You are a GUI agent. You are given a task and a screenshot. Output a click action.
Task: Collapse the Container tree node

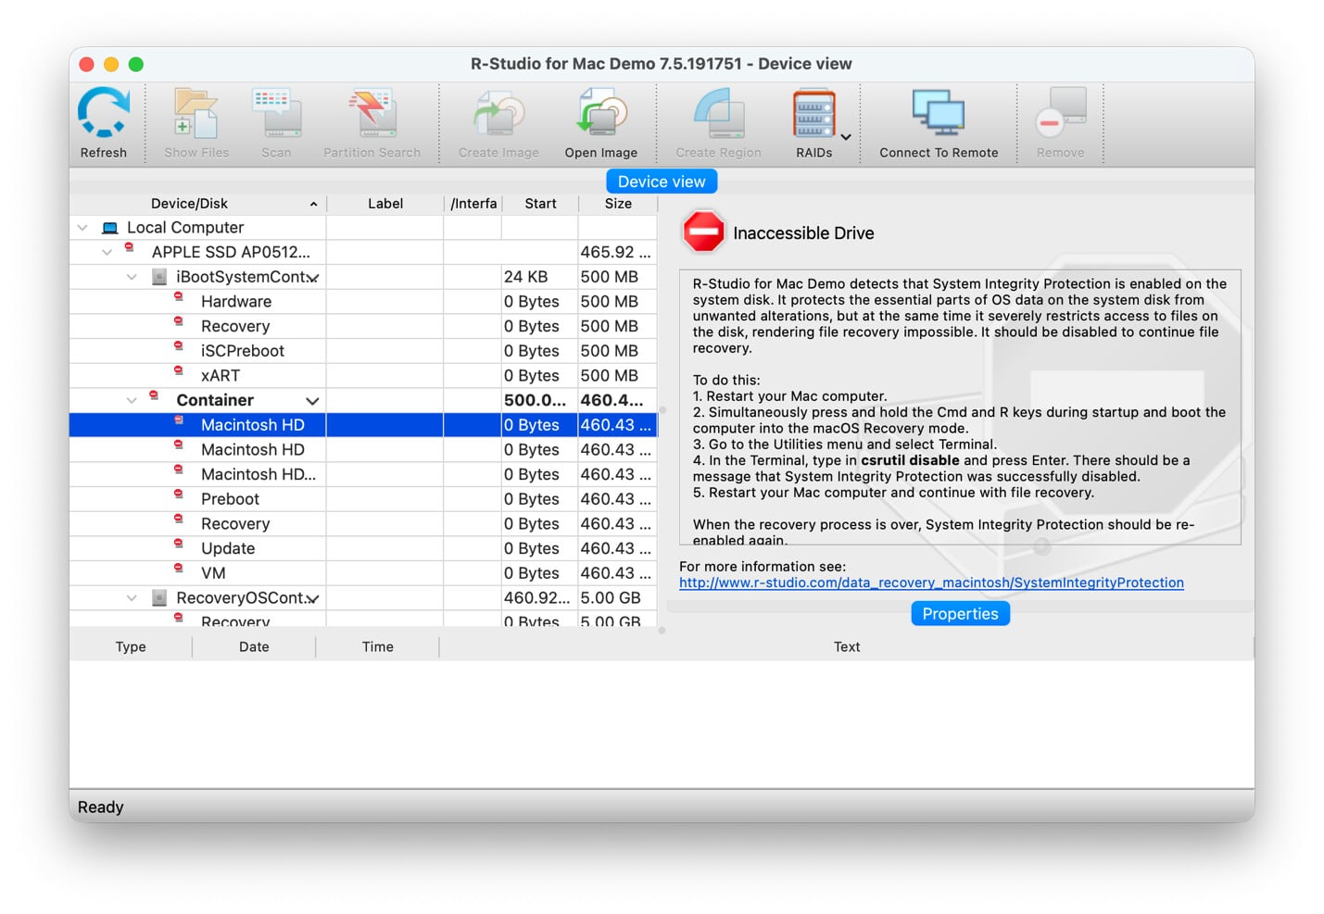pos(132,400)
